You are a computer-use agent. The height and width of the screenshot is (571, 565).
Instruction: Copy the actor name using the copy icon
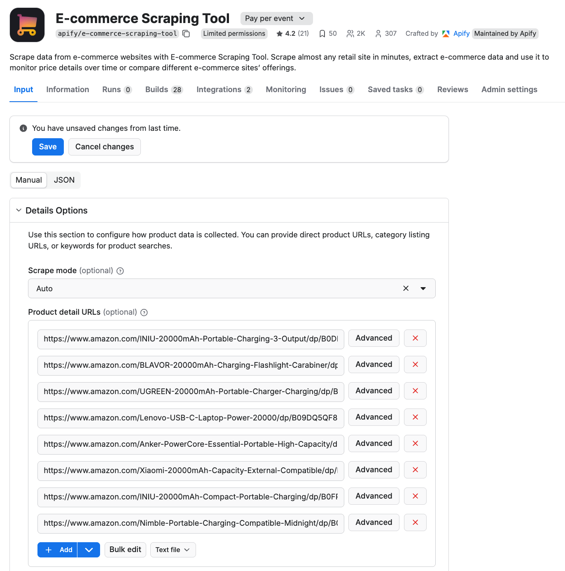pos(186,33)
